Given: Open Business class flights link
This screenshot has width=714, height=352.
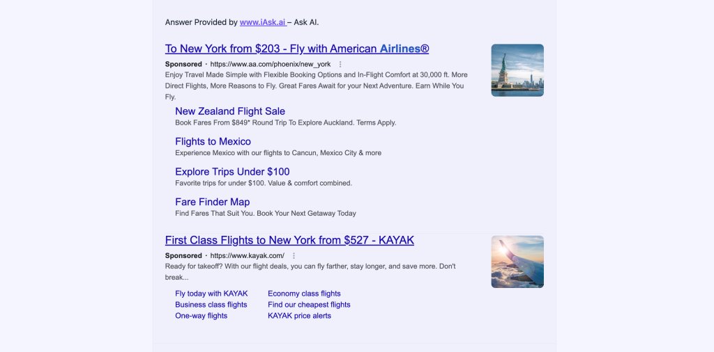Looking at the screenshot, I should (x=211, y=305).
